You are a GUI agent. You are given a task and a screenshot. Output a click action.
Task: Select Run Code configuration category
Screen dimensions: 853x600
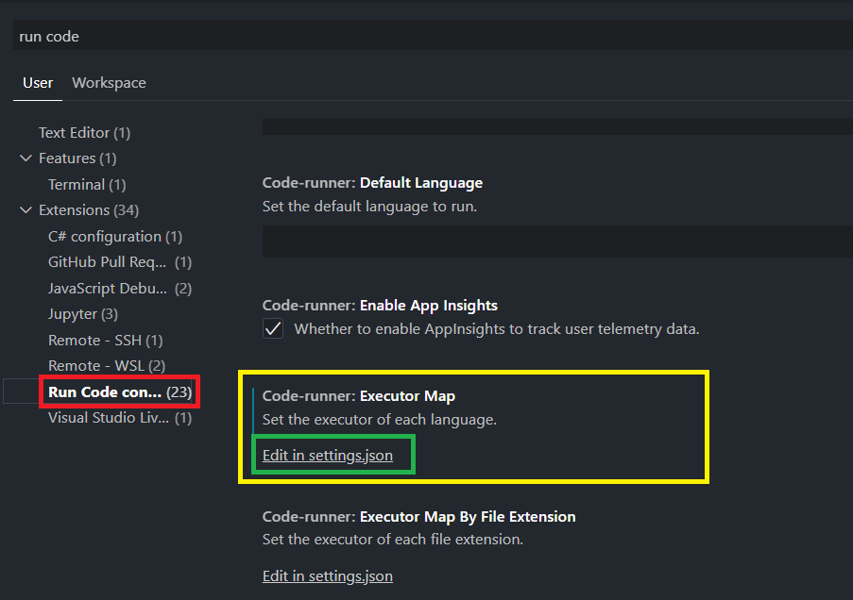click(x=119, y=392)
